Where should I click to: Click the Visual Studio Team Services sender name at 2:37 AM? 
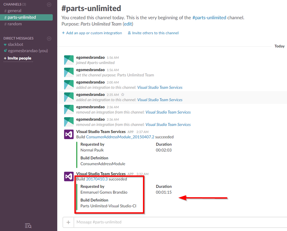(x=101, y=132)
